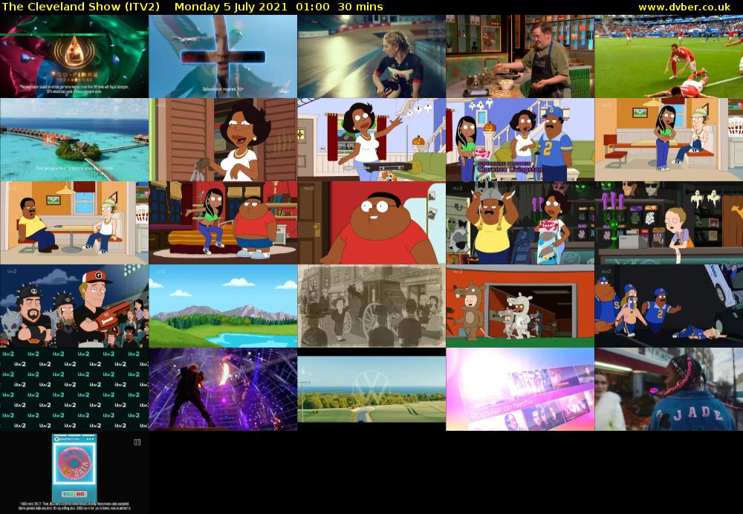Select the pink glowing Netflix advert thumbnail
Image resolution: width=743 pixels, height=514 pixels.
(520, 389)
